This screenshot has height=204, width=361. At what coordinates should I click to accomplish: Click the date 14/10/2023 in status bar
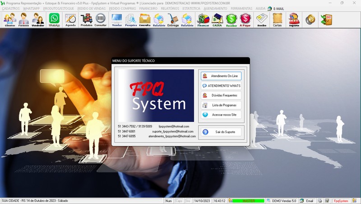(202, 201)
